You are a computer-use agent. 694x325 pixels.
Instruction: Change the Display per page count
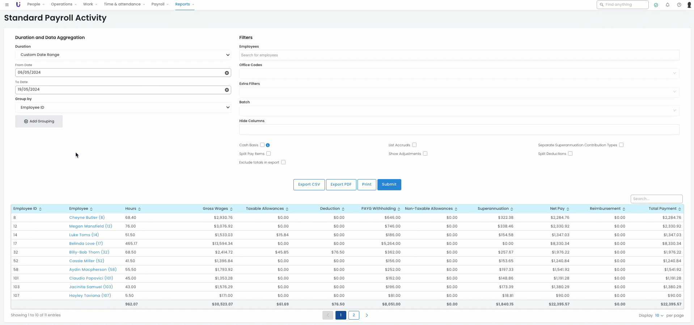click(659, 315)
